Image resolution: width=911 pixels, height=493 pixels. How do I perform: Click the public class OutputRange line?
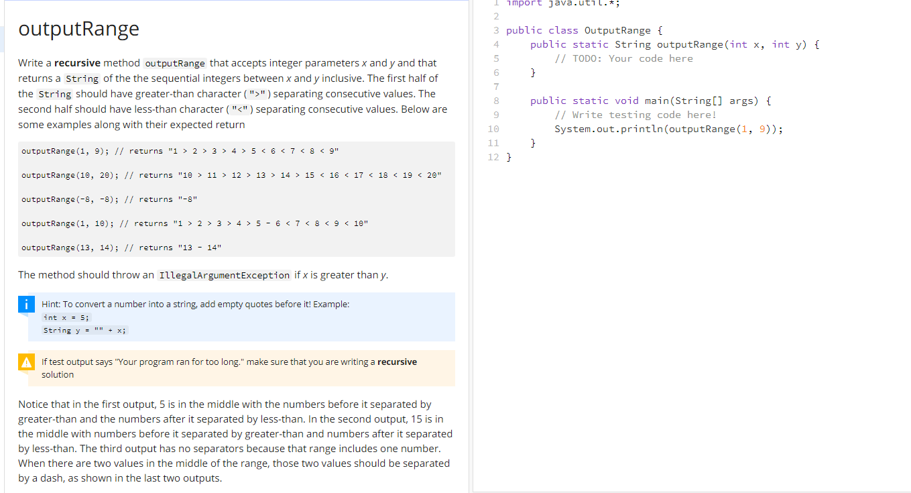coord(583,30)
